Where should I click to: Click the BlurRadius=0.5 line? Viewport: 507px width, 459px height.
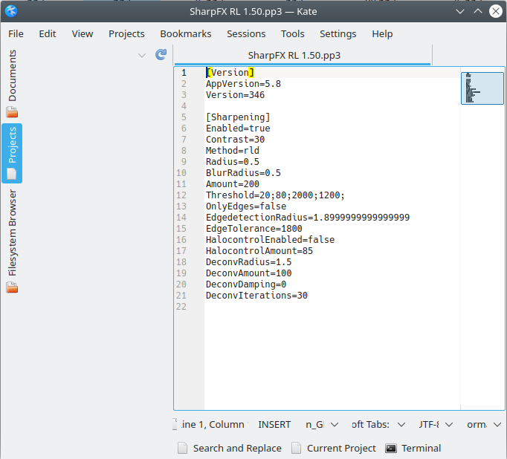coord(243,173)
